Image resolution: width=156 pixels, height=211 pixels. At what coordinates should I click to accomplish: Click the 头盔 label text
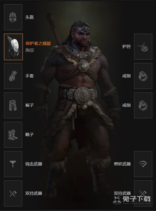(x=29, y=17)
